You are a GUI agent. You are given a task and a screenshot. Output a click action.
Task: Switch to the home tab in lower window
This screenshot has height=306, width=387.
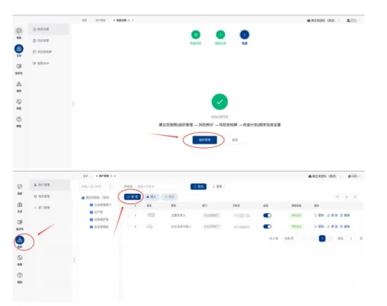tap(85, 176)
